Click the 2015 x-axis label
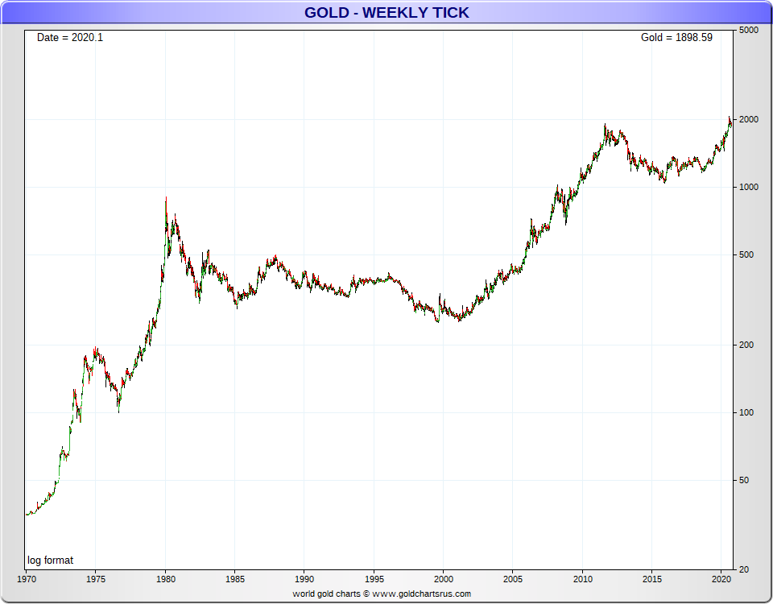This screenshot has width=773, height=604. [652, 579]
